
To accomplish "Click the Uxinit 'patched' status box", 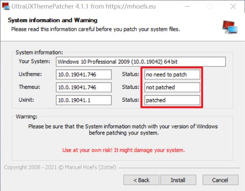I will pyautogui.click(x=172, y=100).
